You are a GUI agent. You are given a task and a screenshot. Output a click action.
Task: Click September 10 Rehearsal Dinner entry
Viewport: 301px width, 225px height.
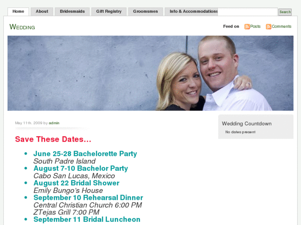tap(88, 198)
